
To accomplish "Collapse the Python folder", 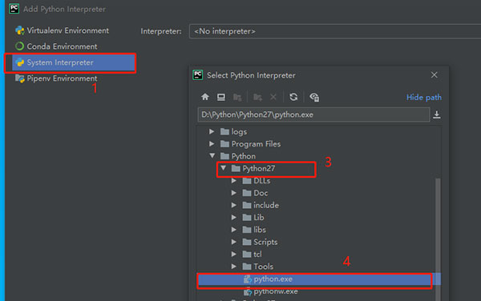I will click(212, 155).
